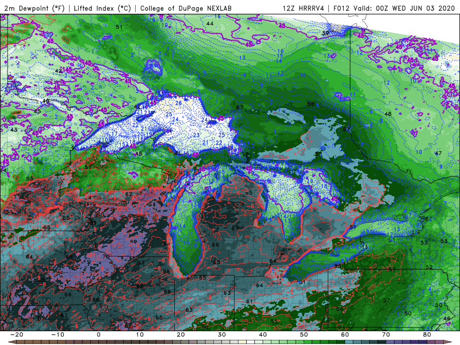
Task: Click the 80 label on the color scale
Action: [x=427, y=335]
